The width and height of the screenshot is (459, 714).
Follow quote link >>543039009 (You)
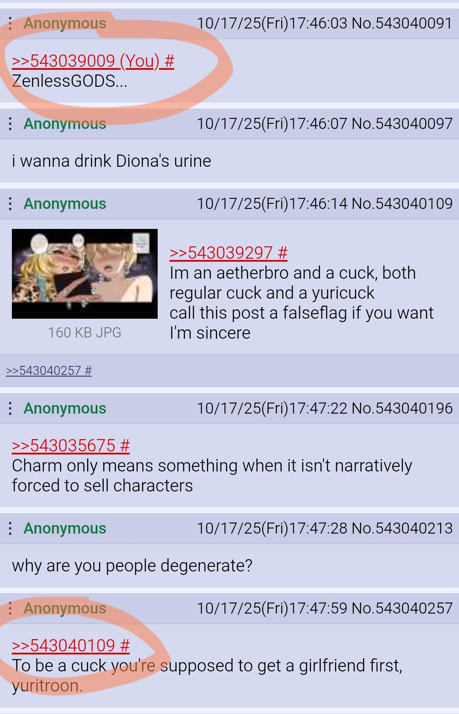(93, 61)
